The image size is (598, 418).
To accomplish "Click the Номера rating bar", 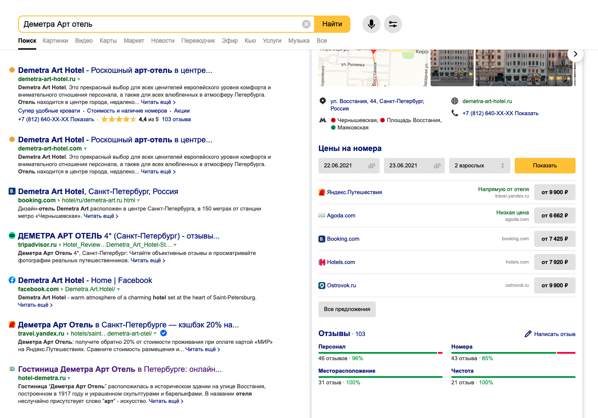I will pyautogui.click(x=513, y=353).
